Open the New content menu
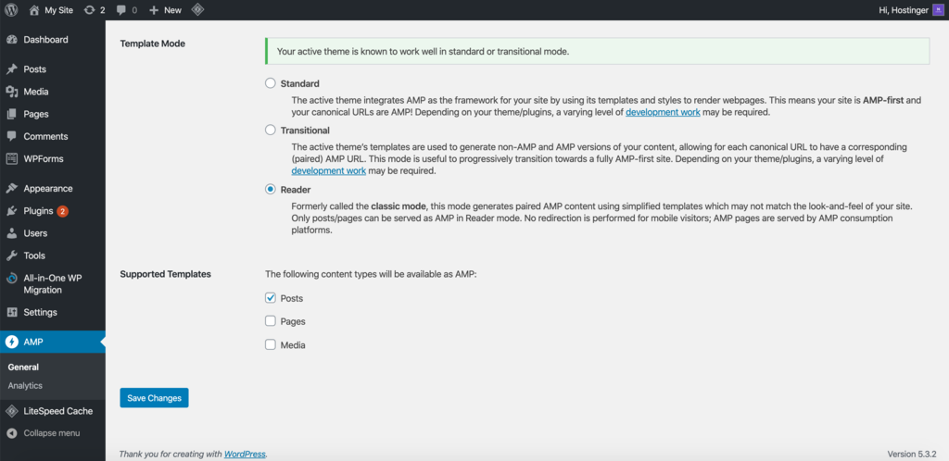949x461 pixels. (165, 9)
